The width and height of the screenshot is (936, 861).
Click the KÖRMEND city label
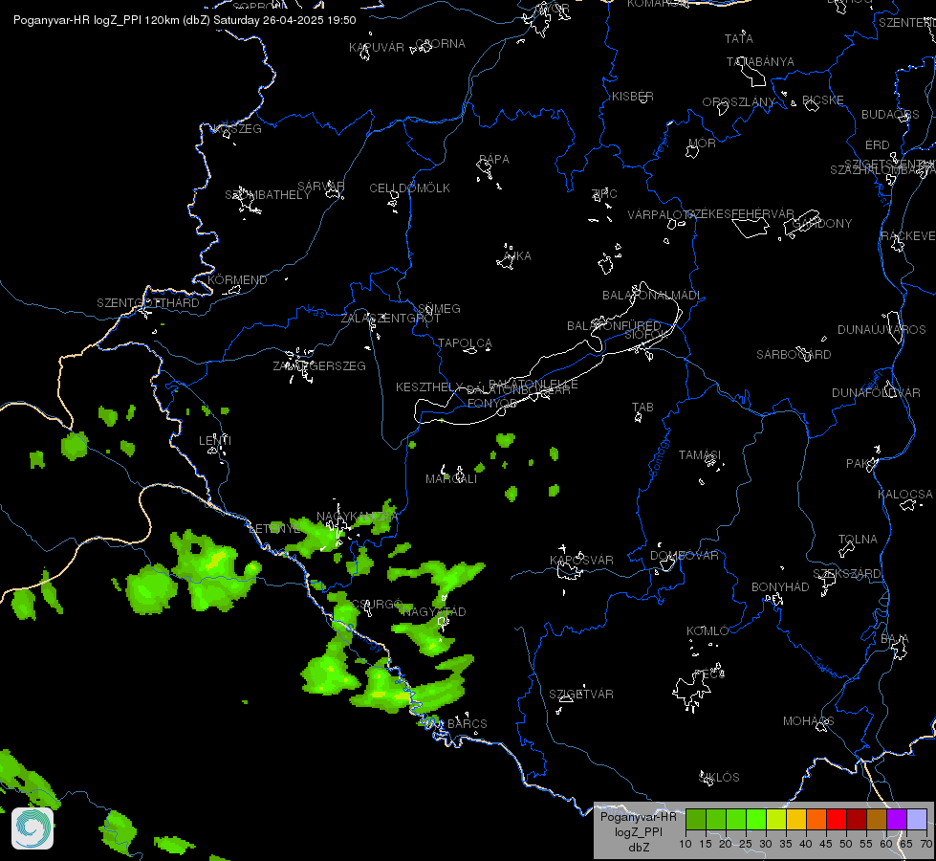click(x=237, y=280)
